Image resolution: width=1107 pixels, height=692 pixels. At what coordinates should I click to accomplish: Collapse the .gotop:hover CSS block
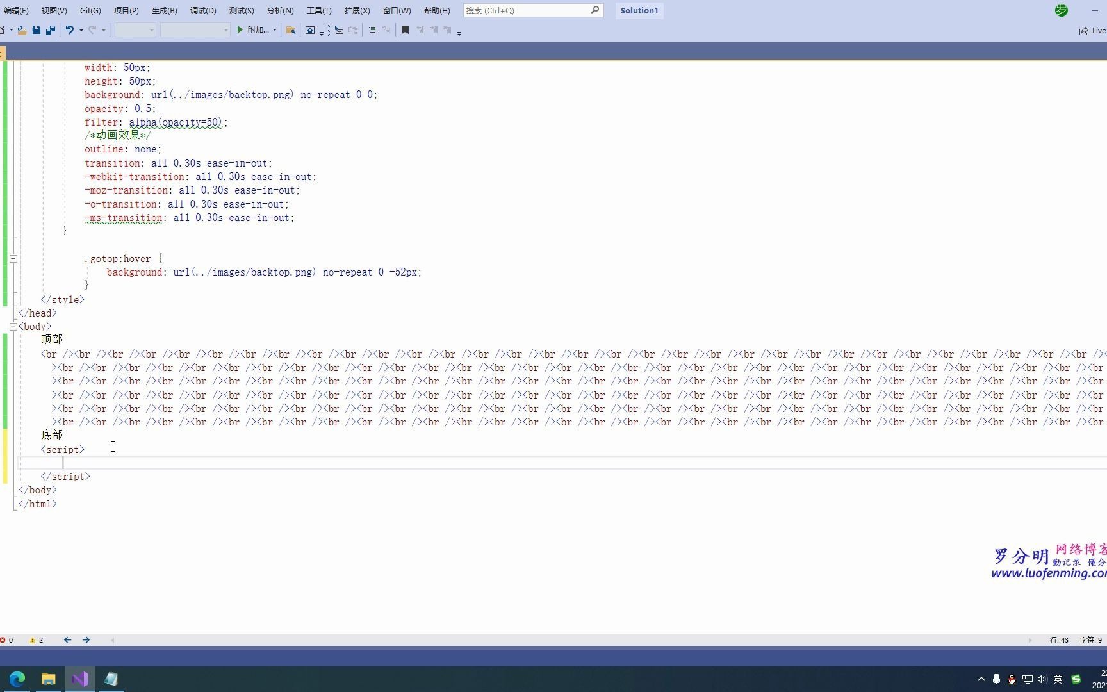[13, 259]
